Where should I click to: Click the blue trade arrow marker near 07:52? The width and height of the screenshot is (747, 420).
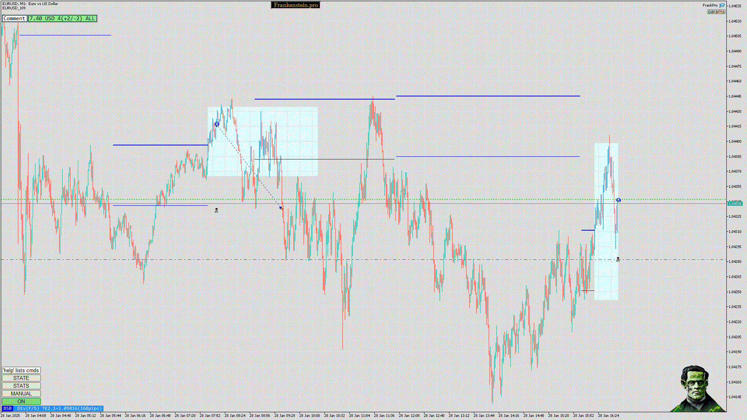[217, 124]
